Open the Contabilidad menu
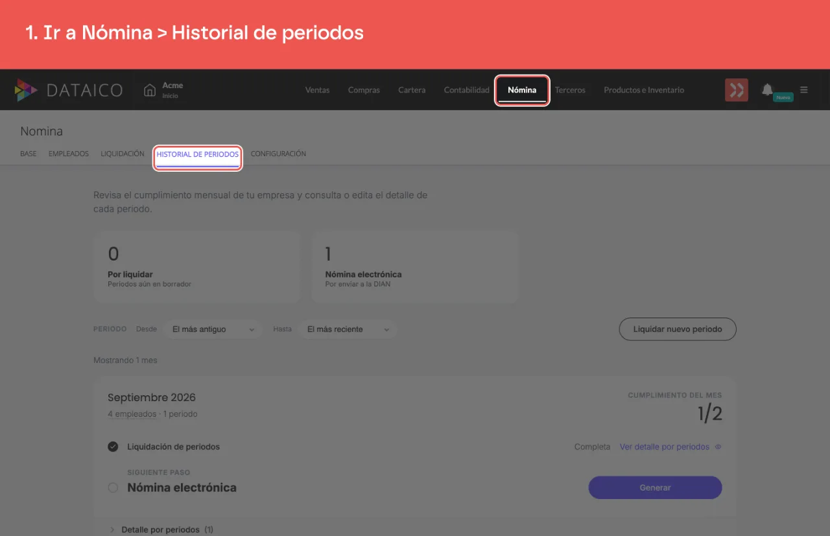Viewport: 830px width, 536px height. pos(467,90)
